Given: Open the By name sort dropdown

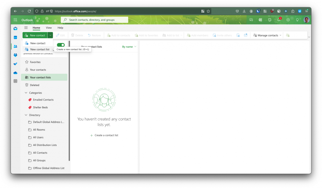Looking at the screenshot, I should (129, 47).
